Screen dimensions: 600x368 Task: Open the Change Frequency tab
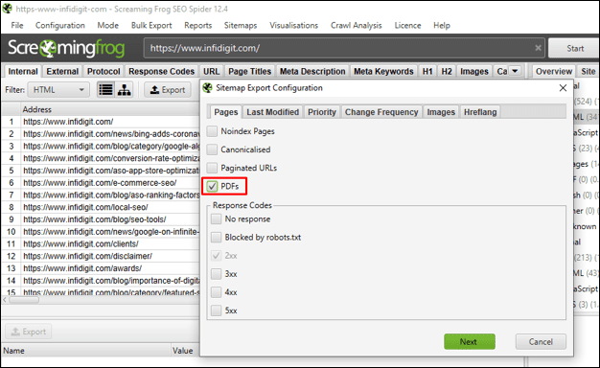click(381, 112)
